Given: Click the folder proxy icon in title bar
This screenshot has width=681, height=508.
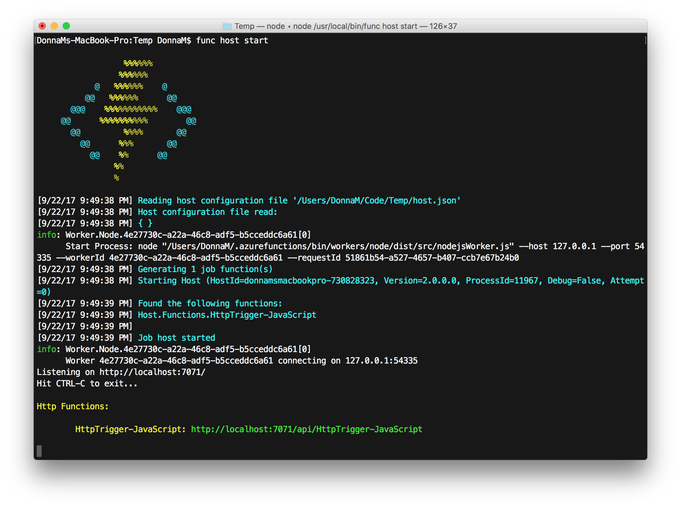Looking at the screenshot, I should click(227, 26).
